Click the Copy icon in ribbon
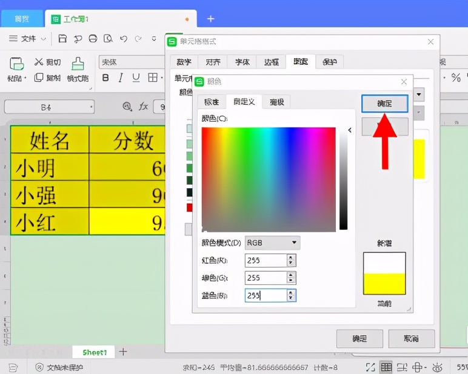The width and height of the screenshot is (468, 374). click(x=39, y=77)
